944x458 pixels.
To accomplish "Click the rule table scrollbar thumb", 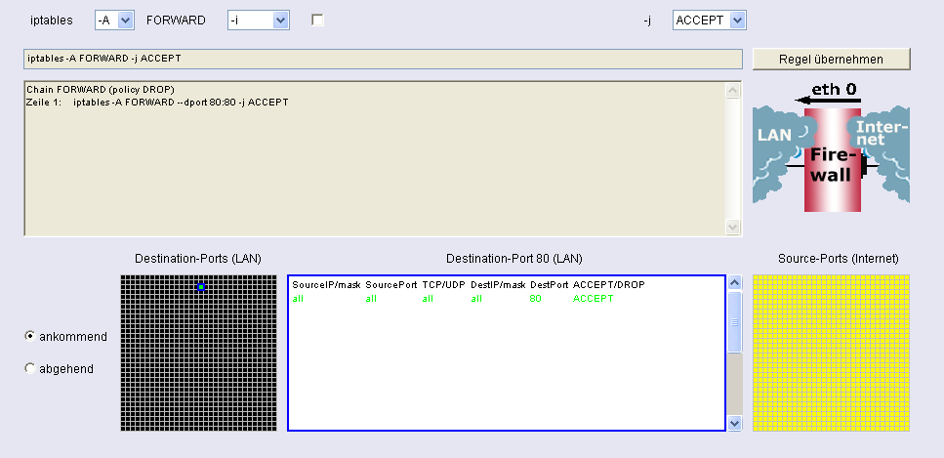I will coord(734,322).
